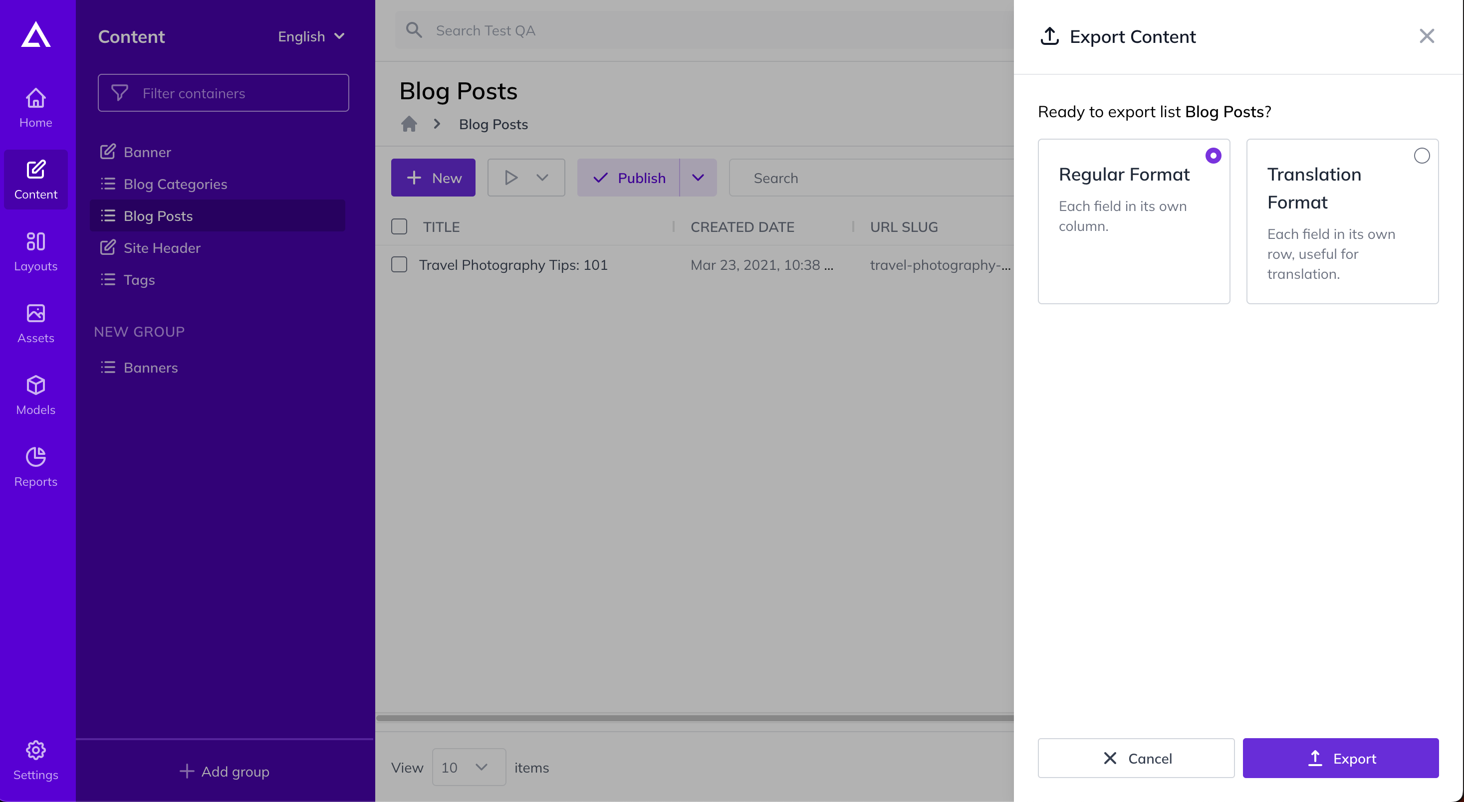
Task: Open the Site Header item
Action: [217, 248]
